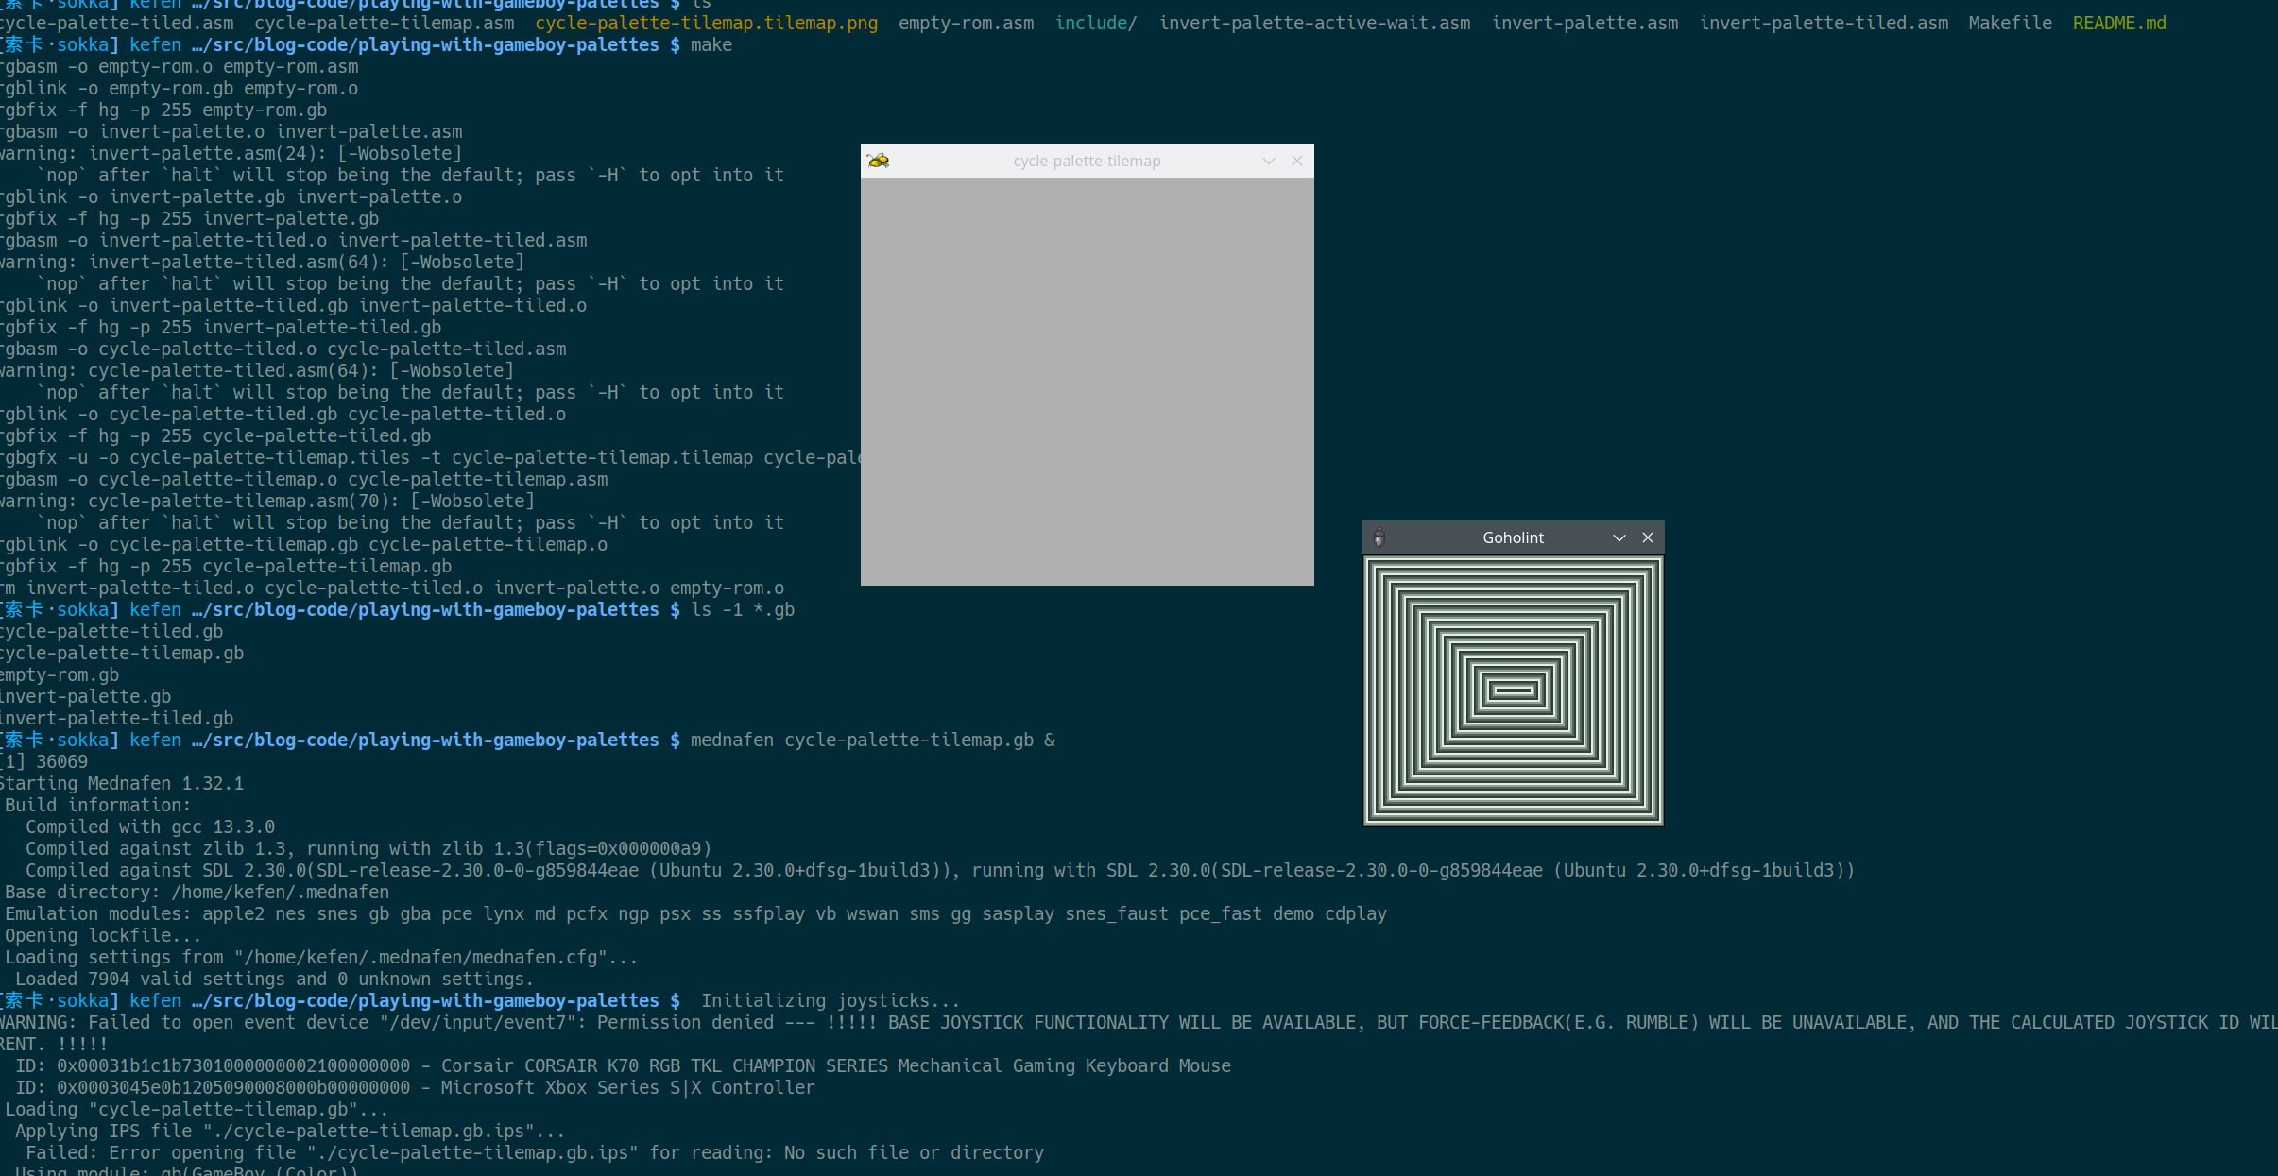Click the 'make' command text
Screen dimensions: 2278x1176
coord(711,44)
